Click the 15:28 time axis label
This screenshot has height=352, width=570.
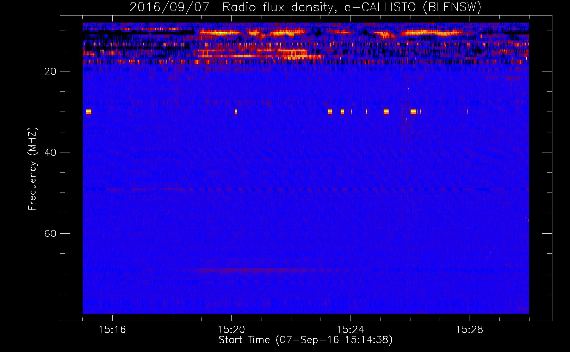point(469,329)
